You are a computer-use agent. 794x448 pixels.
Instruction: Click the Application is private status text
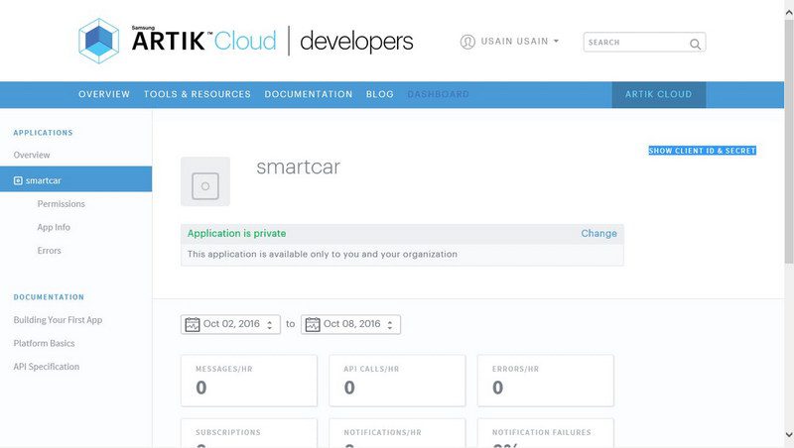coord(236,233)
